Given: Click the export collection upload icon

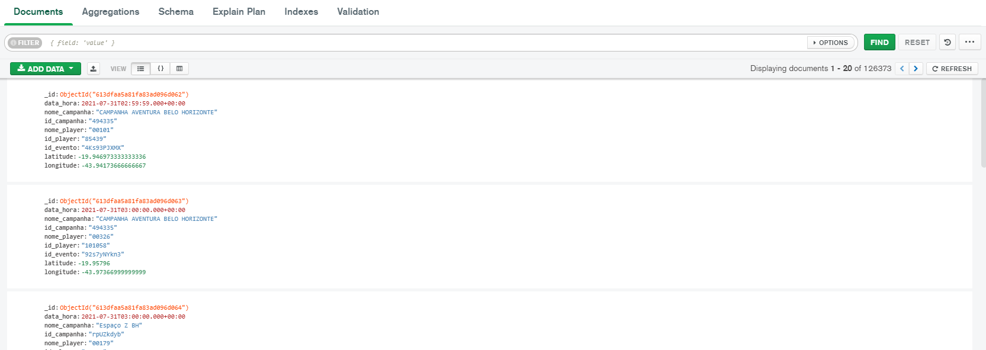Looking at the screenshot, I should click(x=94, y=69).
